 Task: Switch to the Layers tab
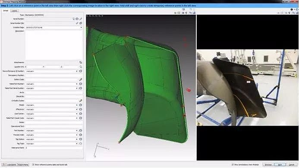(14, 11)
